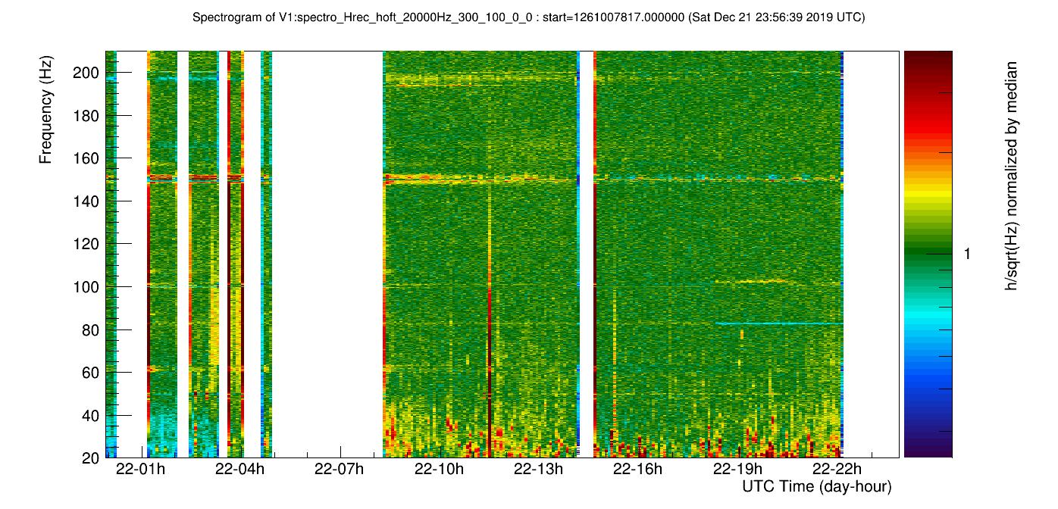The image size is (1058, 509).
Task: Select the 22-22h time tick label
Action: click(836, 469)
